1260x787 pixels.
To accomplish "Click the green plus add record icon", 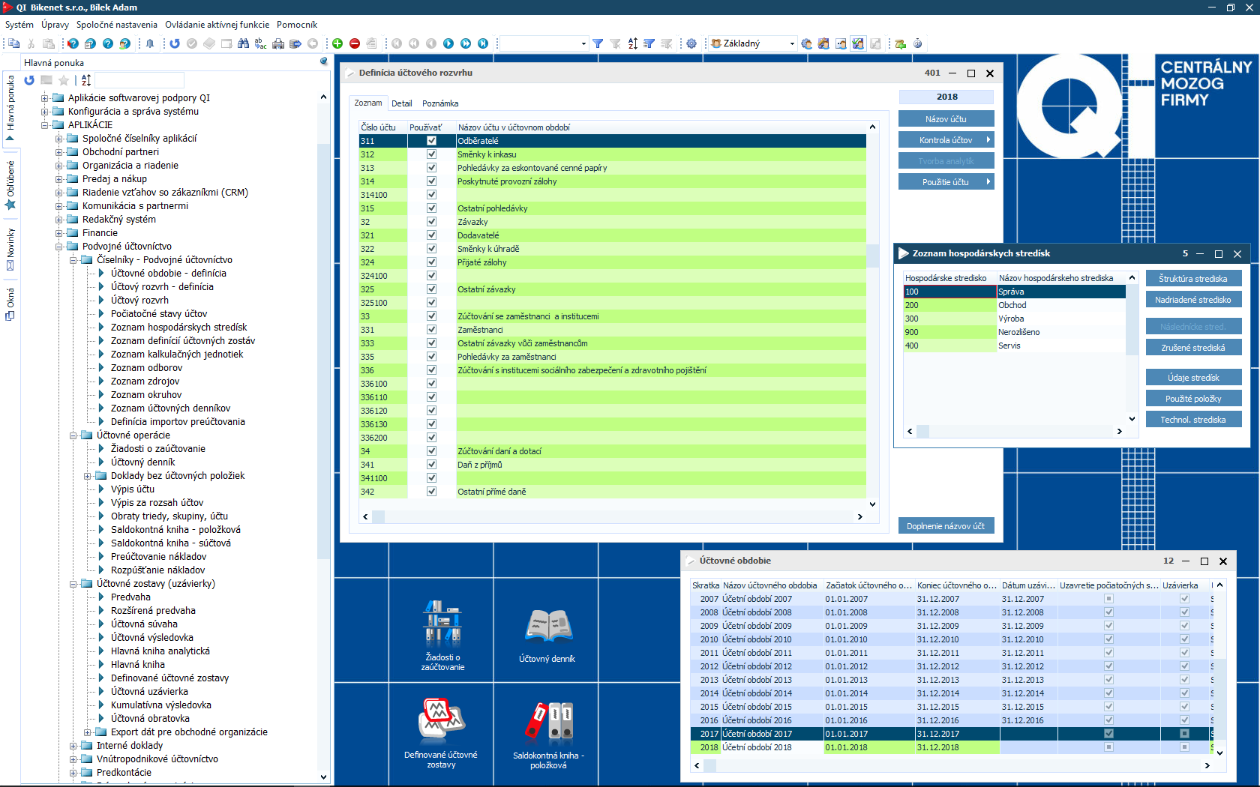I will (x=337, y=43).
